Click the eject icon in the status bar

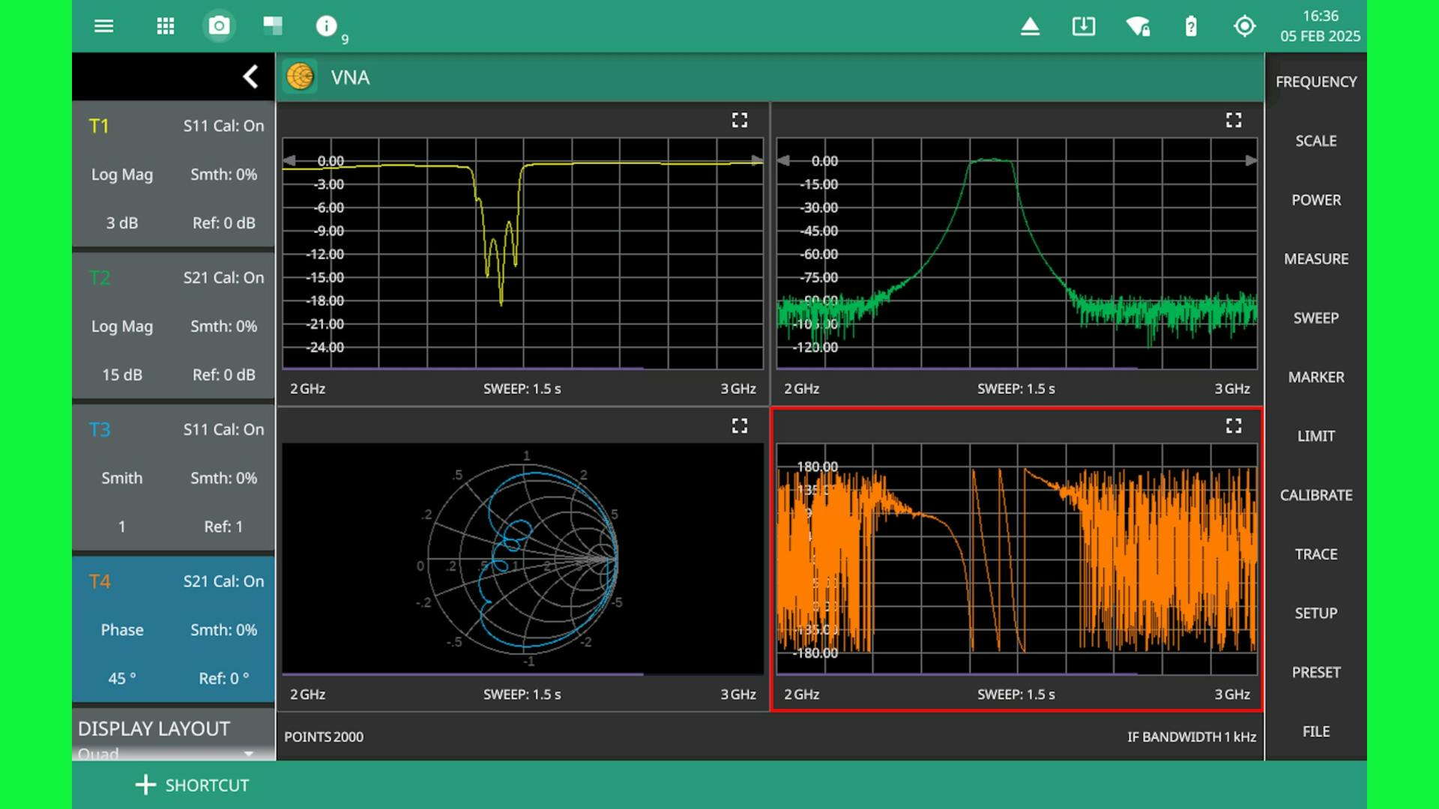point(1030,25)
